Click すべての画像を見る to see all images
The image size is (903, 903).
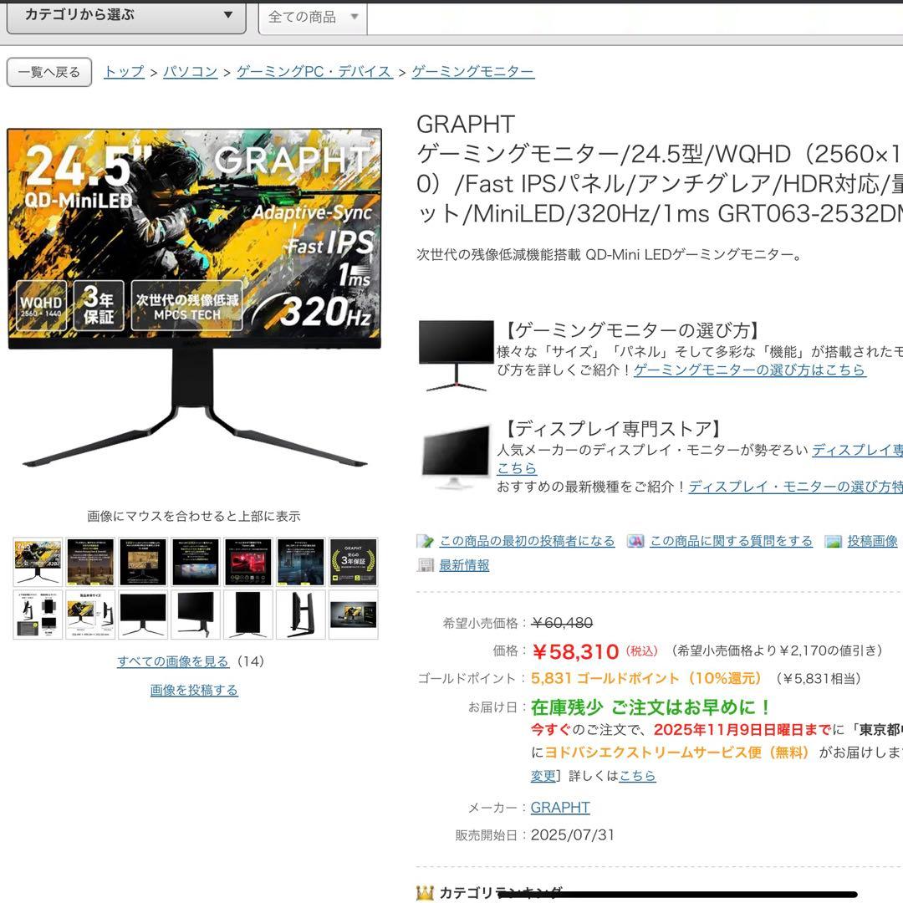coord(171,661)
